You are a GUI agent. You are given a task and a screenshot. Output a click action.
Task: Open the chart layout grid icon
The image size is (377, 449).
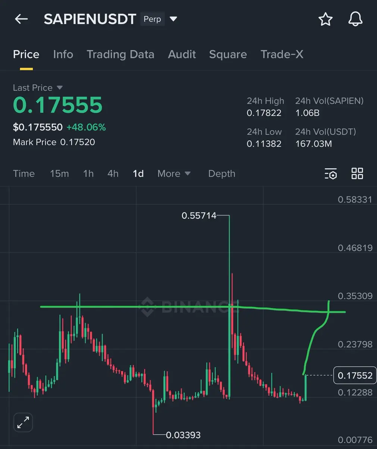point(357,174)
